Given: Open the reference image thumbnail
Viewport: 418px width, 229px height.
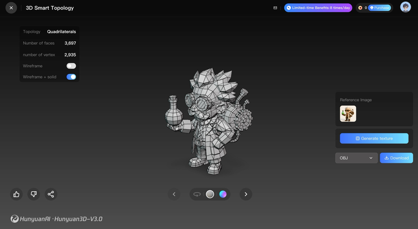Looking at the screenshot, I should pos(348,114).
